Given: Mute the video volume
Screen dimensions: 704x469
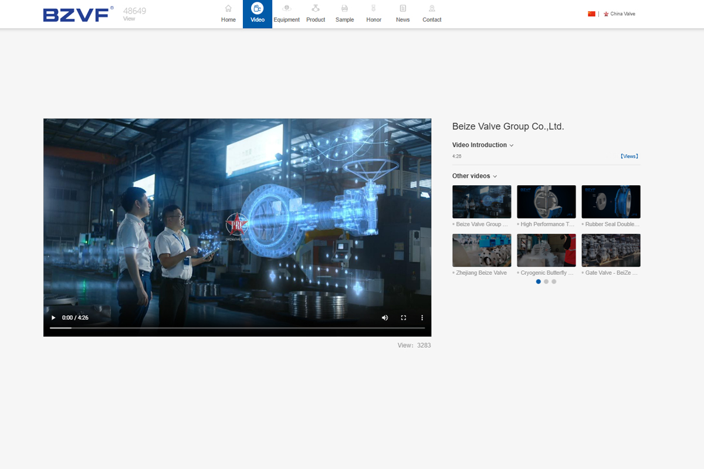Looking at the screenshot, I should [x=385, y=318].
